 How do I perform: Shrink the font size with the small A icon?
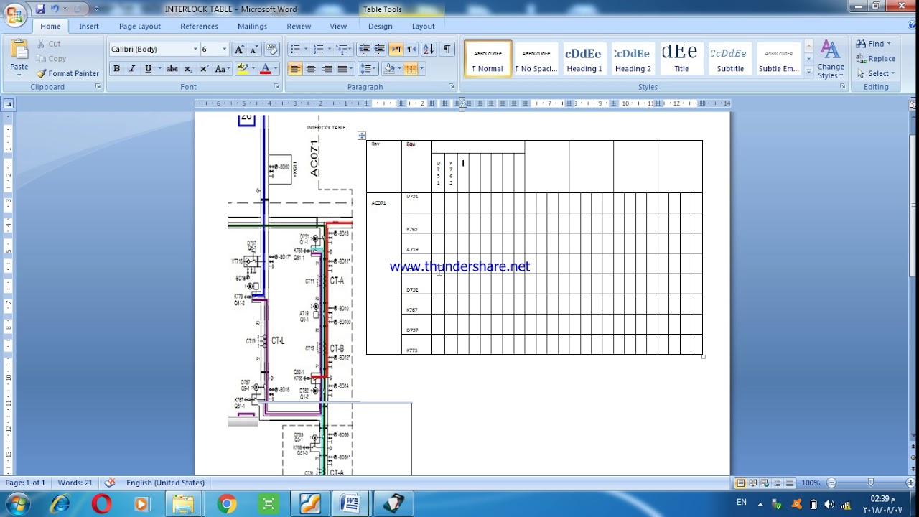pyautogui.click(x=253, y=49)
